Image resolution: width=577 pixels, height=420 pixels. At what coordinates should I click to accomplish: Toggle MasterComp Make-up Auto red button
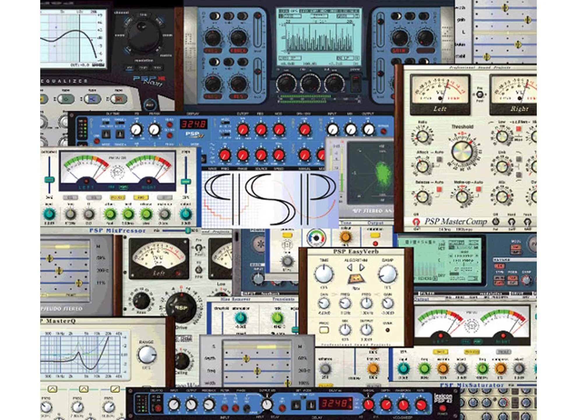[478, 189]
